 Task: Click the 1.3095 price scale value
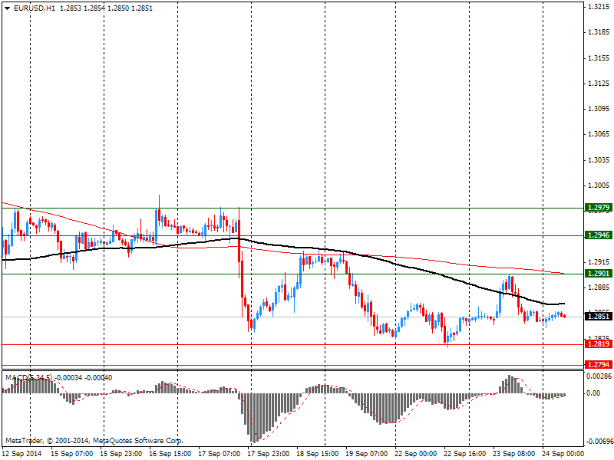[x=599, y=109]
